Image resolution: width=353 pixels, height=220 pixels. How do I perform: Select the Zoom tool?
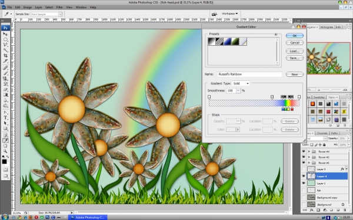click(5, 151)
